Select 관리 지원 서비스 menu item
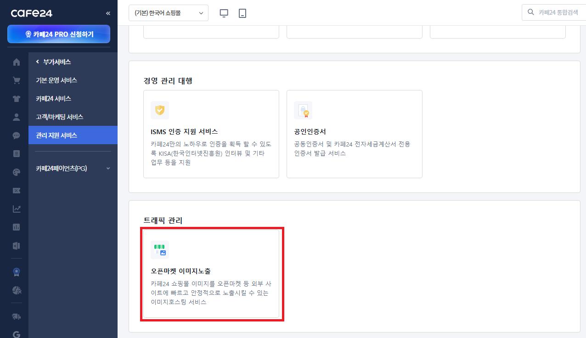 tap(73, 135)
